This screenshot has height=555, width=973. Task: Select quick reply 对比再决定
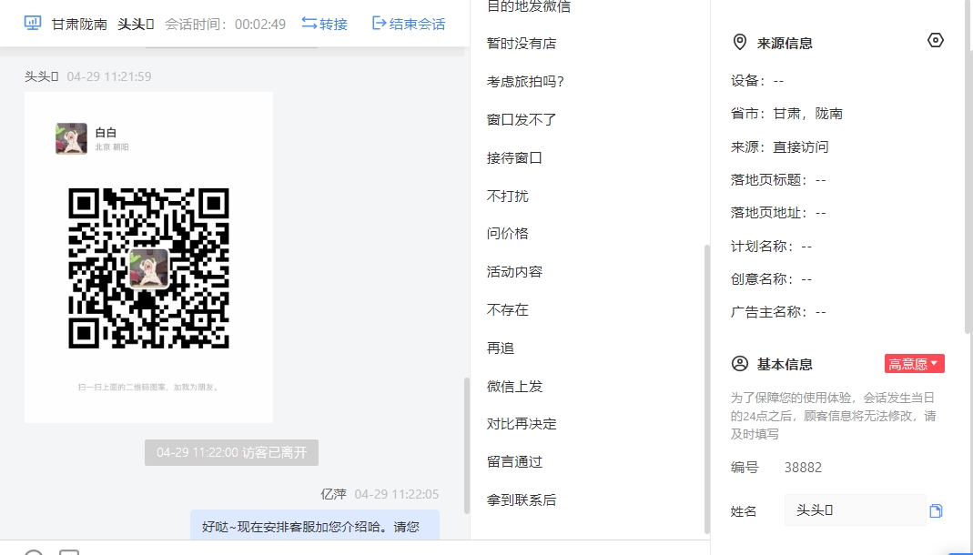click(x=522, y=424)
